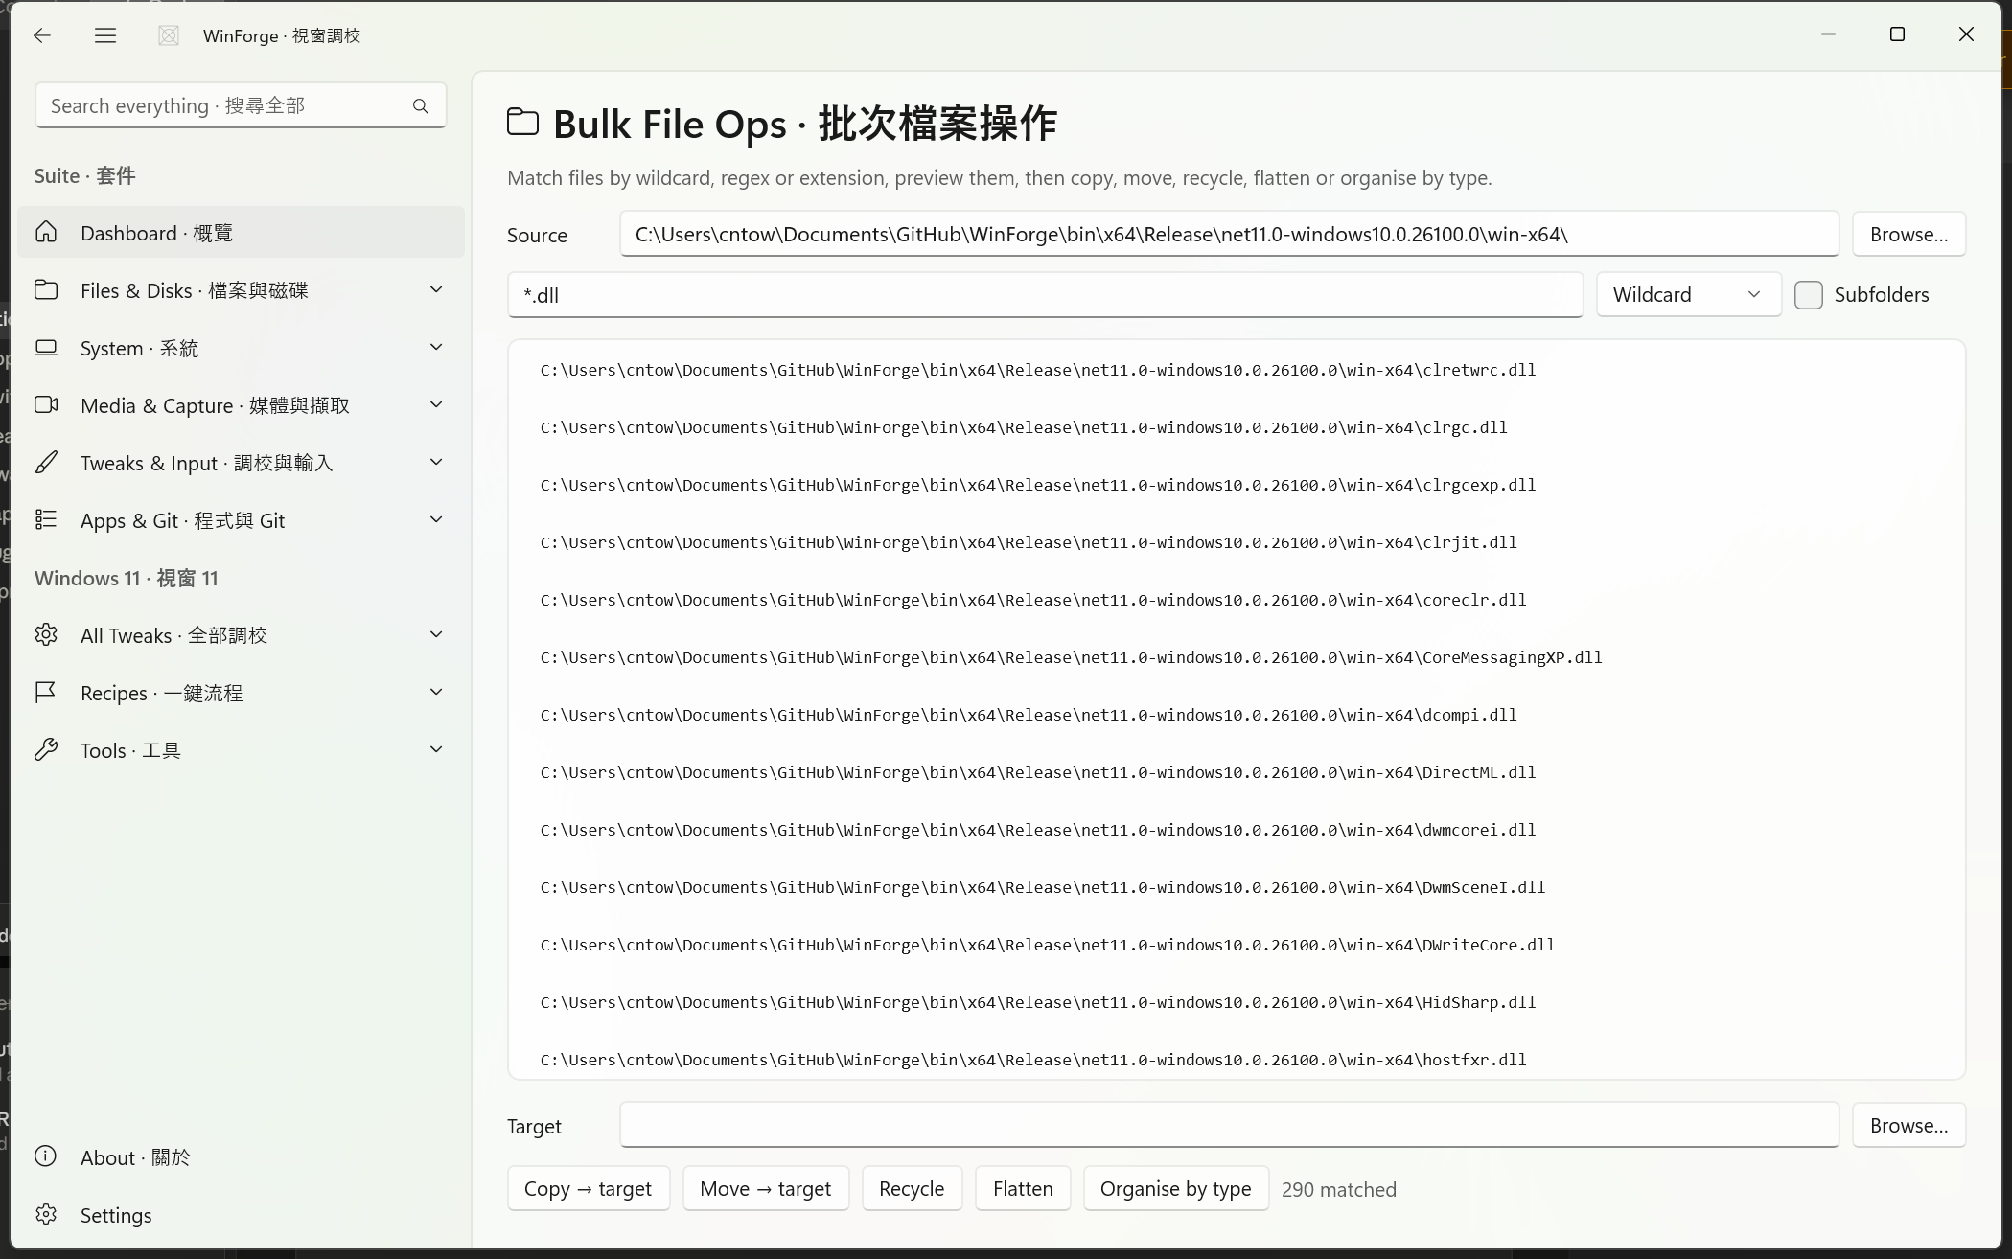Select the clrgcexp.dll file row
This screenshot has height=1259, width=2012.
[1237, 485]
